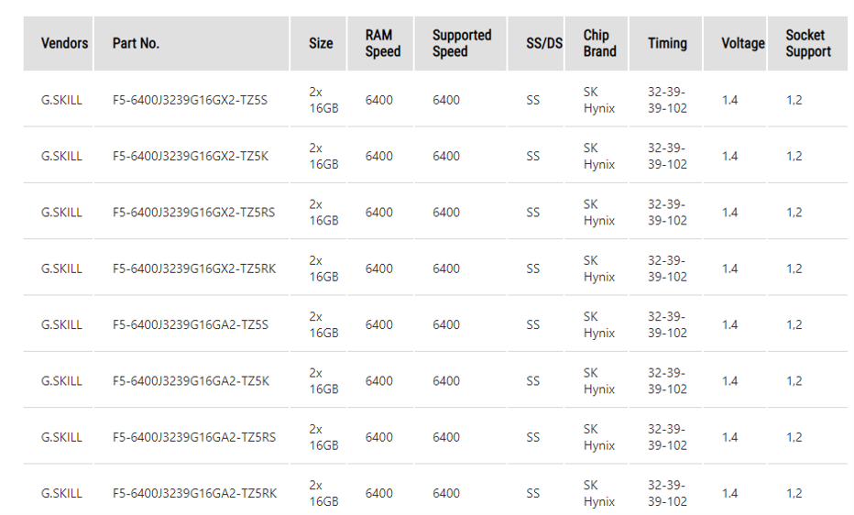Screen dimensions: 854x515
Task: Click part number F5-6400J3239G16GA2-TZ5RS
Action: tap(193, 437)
